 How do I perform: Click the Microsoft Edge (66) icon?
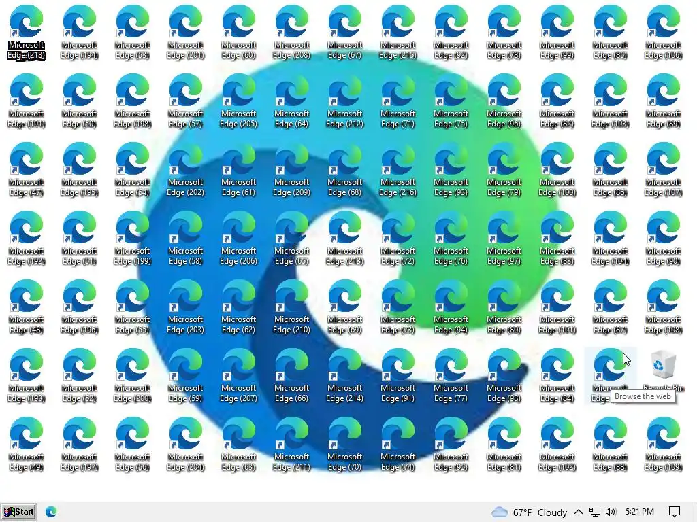291,375
